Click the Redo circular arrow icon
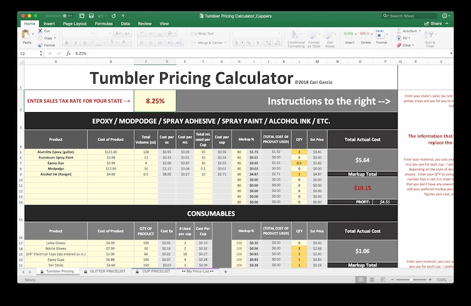Viewport: 471px width, 306px height. [113, 15]
